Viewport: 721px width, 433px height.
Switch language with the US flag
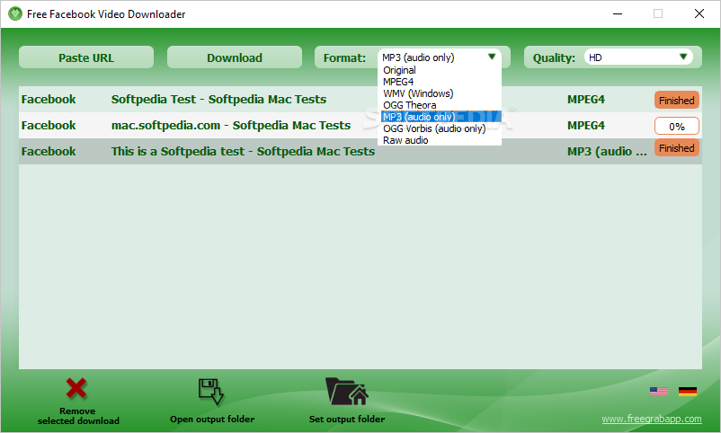[658, 391]
